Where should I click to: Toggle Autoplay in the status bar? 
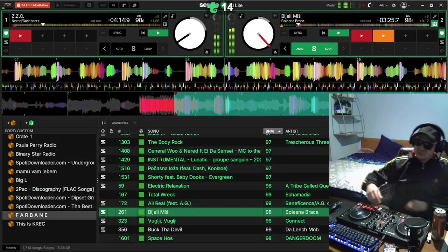coord(11,247)
